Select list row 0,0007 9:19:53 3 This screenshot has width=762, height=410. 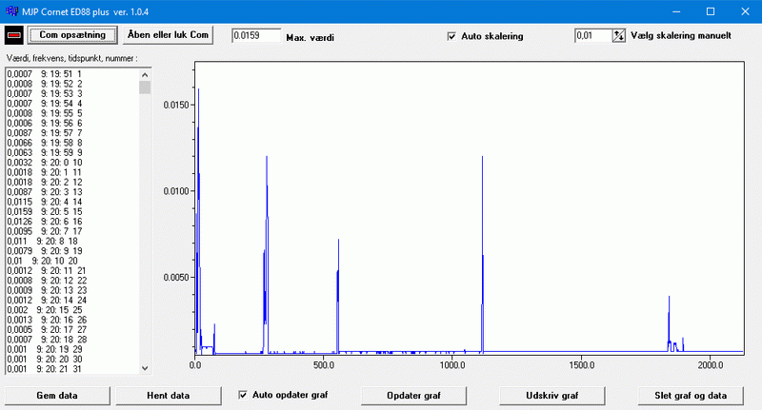tap(72, 93)
